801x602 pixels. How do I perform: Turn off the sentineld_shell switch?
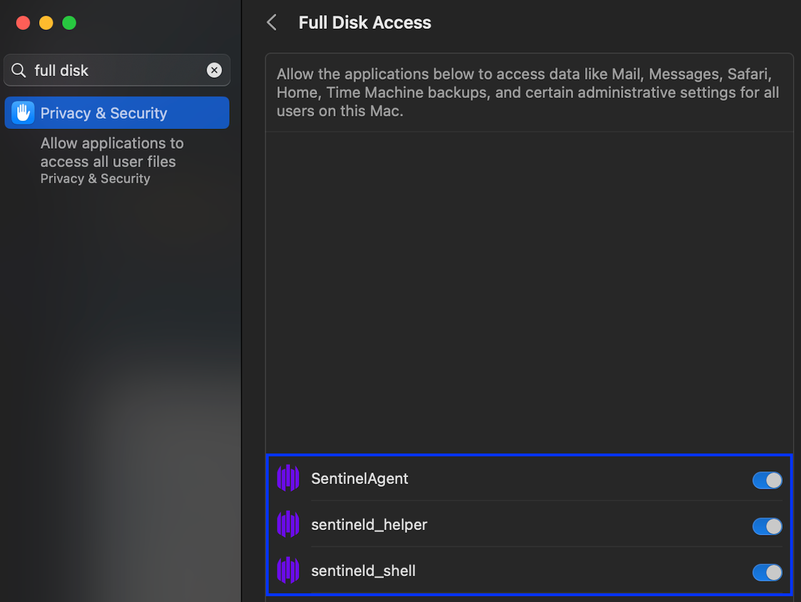(x=767, y=573)
